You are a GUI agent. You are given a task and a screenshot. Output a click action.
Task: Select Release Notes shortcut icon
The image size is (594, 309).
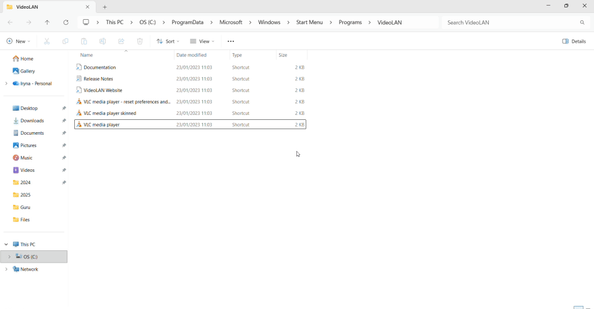pos(79,78)
